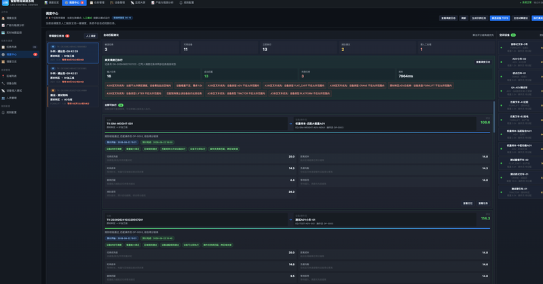Click 生成示例任务 button in the header
Viewport: 543px width, 284px height.
[479, 18]
